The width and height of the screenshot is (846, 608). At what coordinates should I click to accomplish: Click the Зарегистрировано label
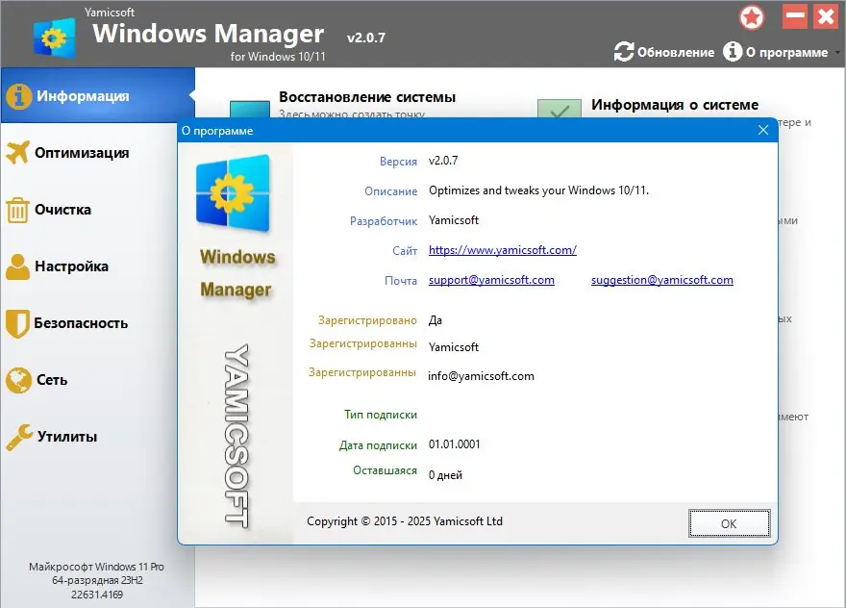(367, 320)
